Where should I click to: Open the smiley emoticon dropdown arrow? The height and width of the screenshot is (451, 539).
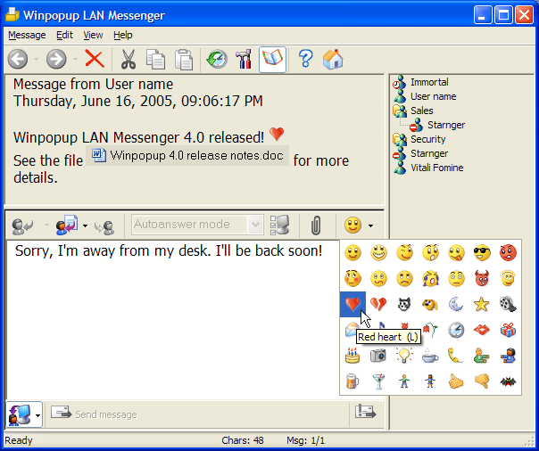point(370,225)
